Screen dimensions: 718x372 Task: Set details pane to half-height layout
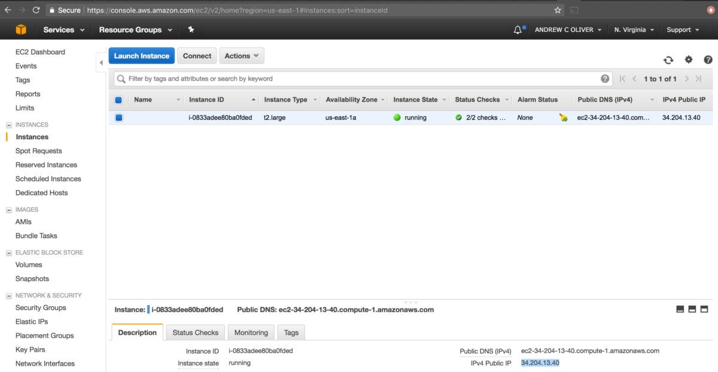(x=692, y=309)
